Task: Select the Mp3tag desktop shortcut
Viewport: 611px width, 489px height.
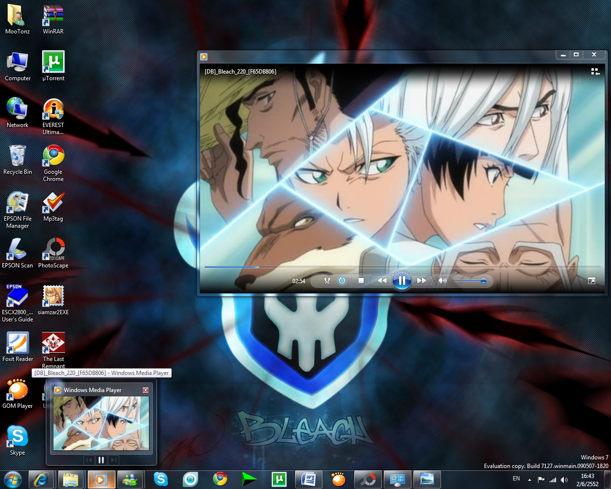Action: (x=53, y=207)
